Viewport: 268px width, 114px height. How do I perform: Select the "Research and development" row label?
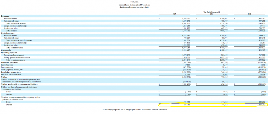point(14,55)
